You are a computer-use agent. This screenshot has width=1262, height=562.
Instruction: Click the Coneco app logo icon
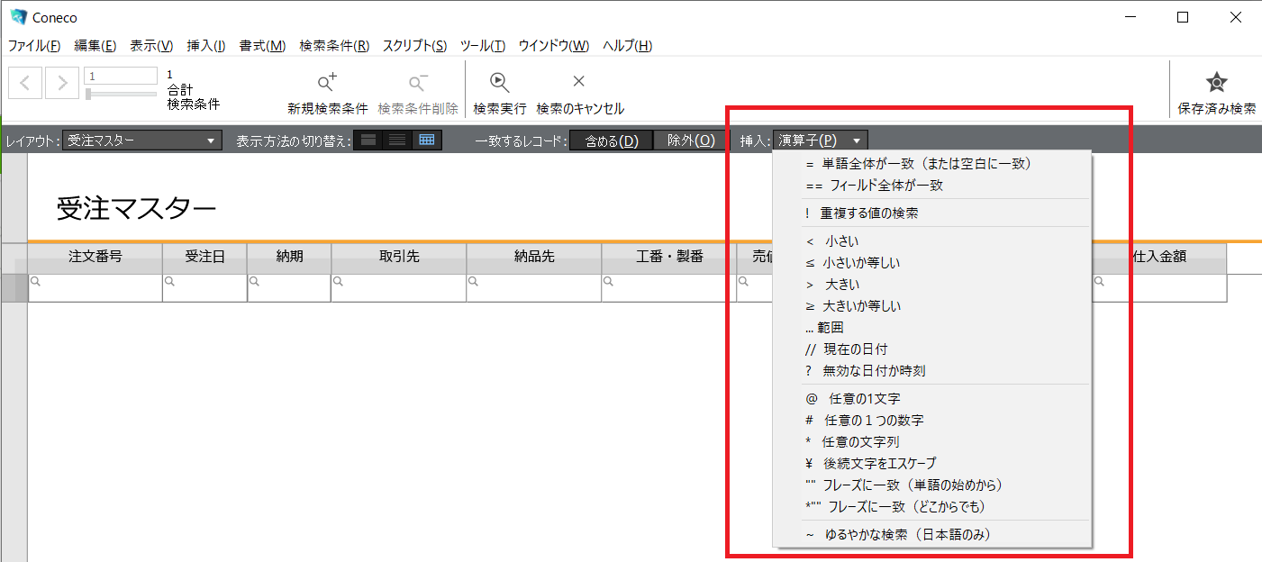[x=19, y=16]
